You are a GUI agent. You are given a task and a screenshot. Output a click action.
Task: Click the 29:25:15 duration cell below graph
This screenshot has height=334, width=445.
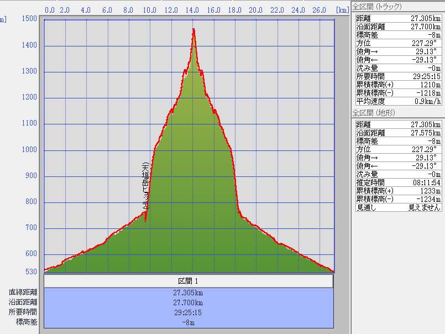tap(188, 312)
